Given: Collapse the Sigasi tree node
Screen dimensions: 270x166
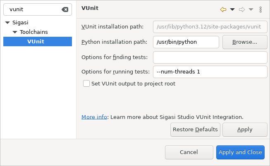Looking at the screenshot, I should point(7,23).
